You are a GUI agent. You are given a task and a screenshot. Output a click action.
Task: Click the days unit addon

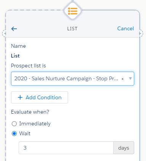(124, 148)
